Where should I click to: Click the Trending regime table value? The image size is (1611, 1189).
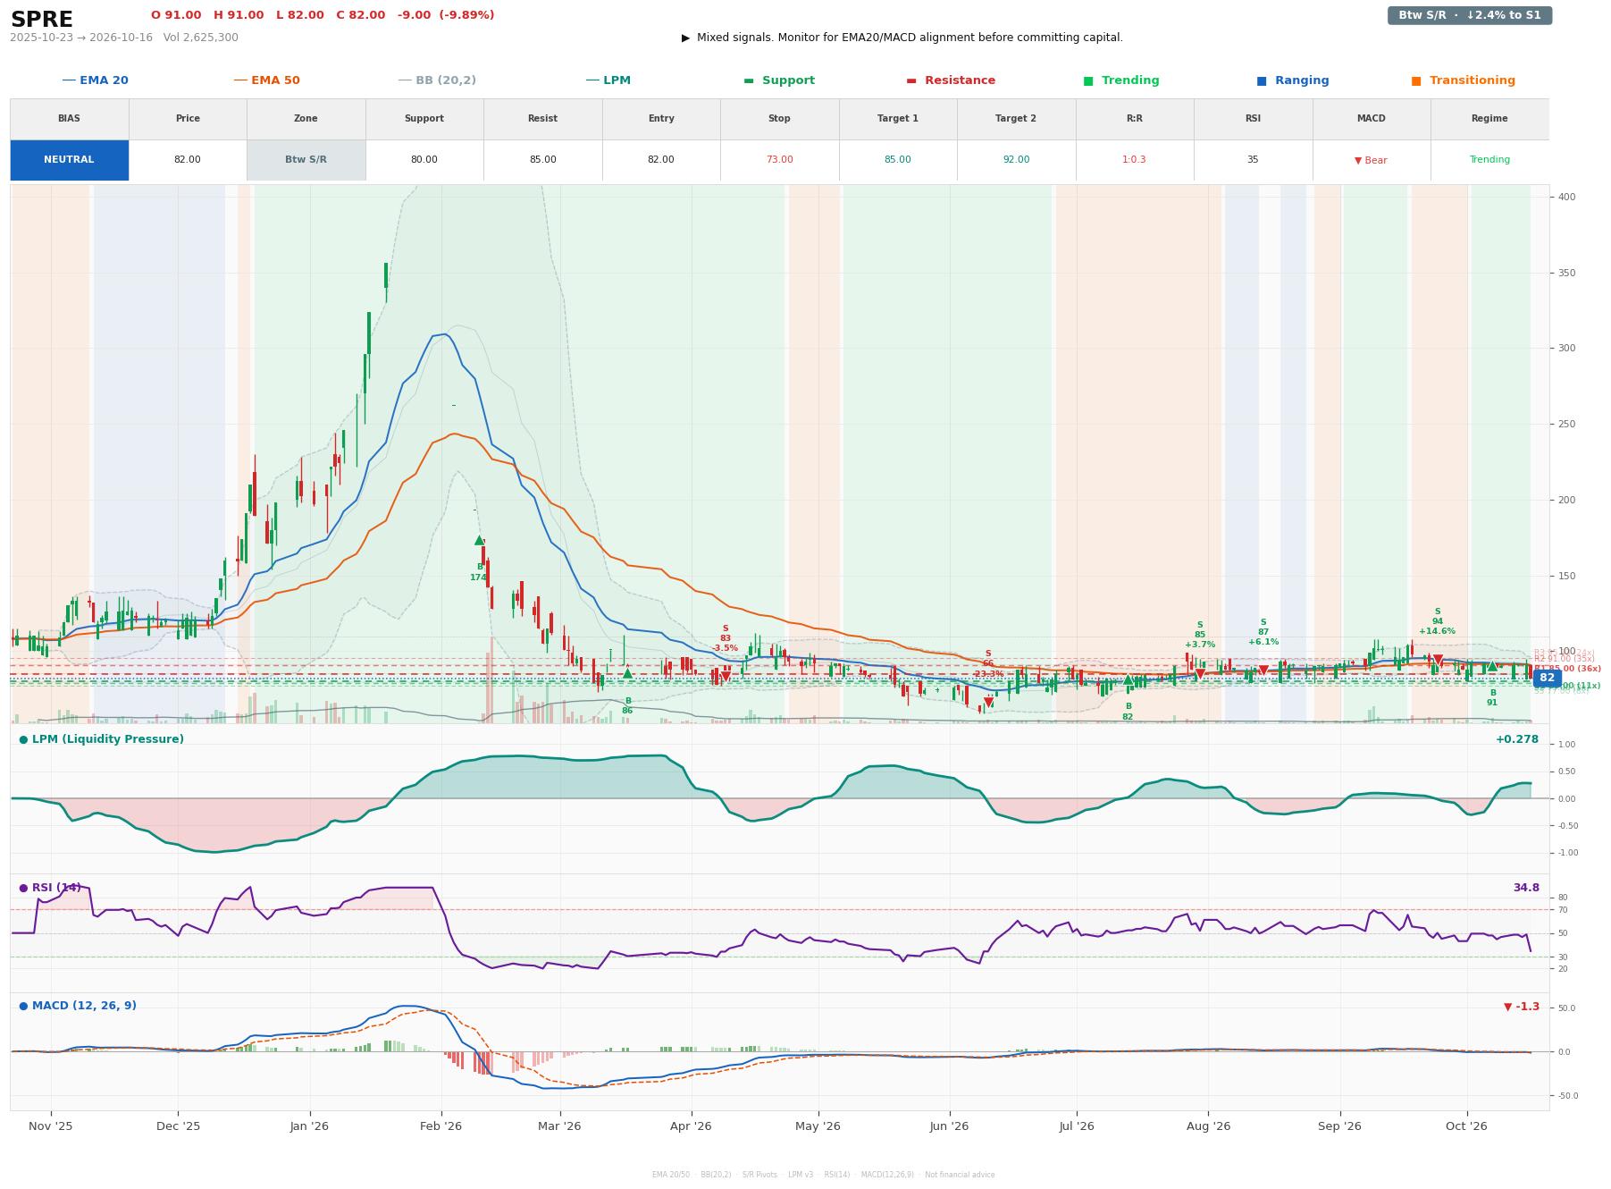coord(1489,160)
